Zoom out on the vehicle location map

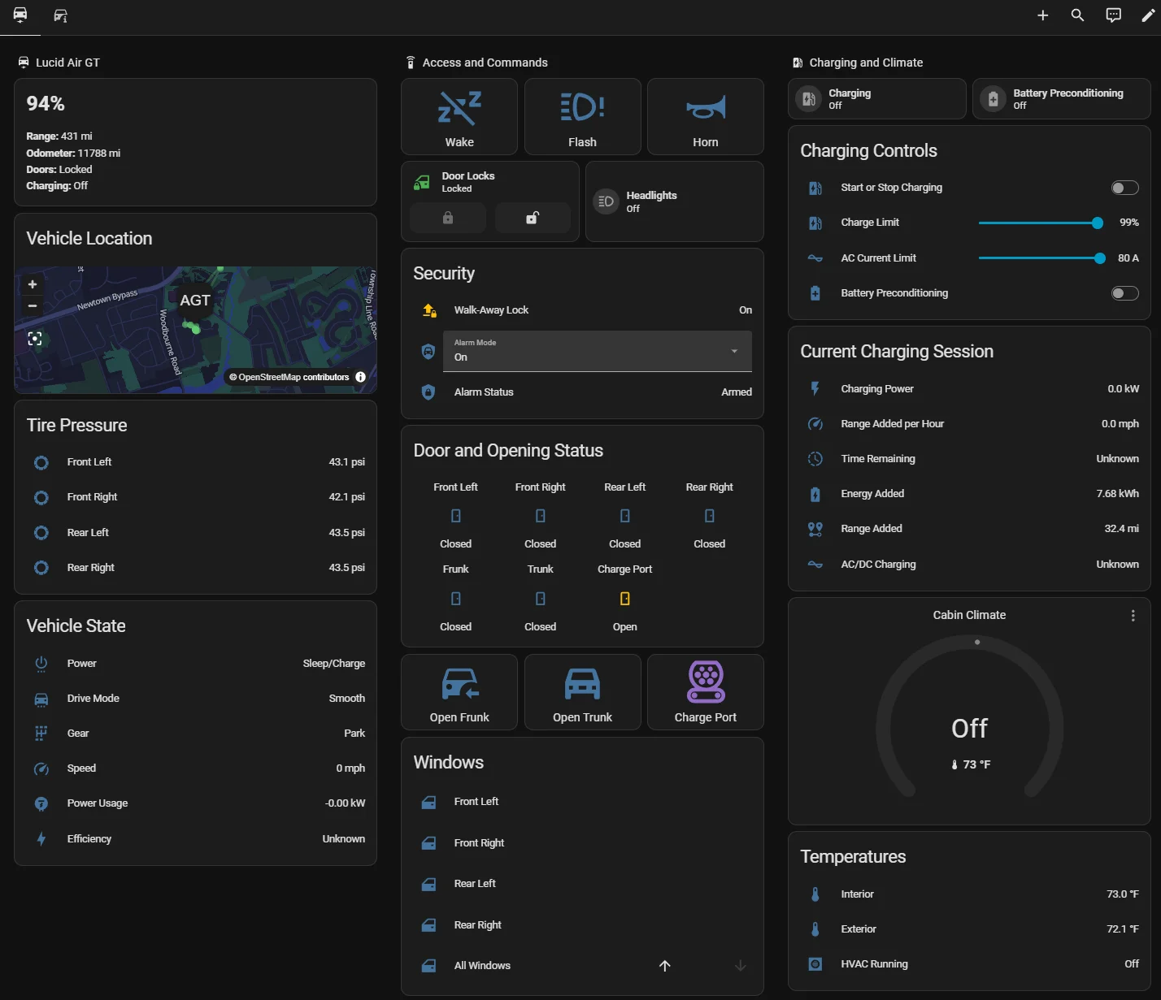pyautogui.click(x=33, y=306)
